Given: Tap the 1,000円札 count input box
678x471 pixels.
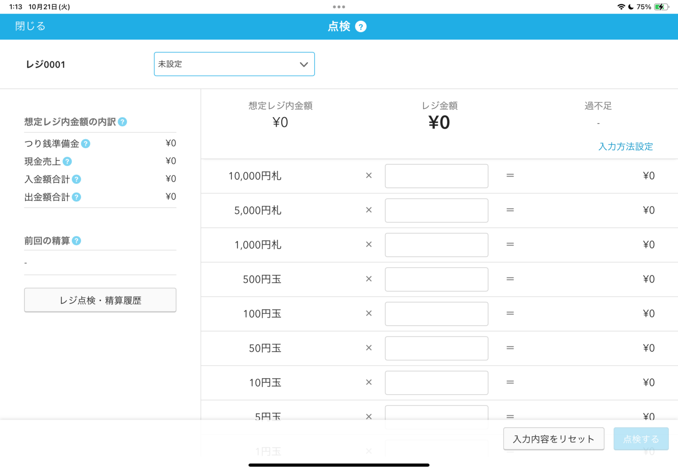Looking at the screenshot, I should [x=436, y=245].
